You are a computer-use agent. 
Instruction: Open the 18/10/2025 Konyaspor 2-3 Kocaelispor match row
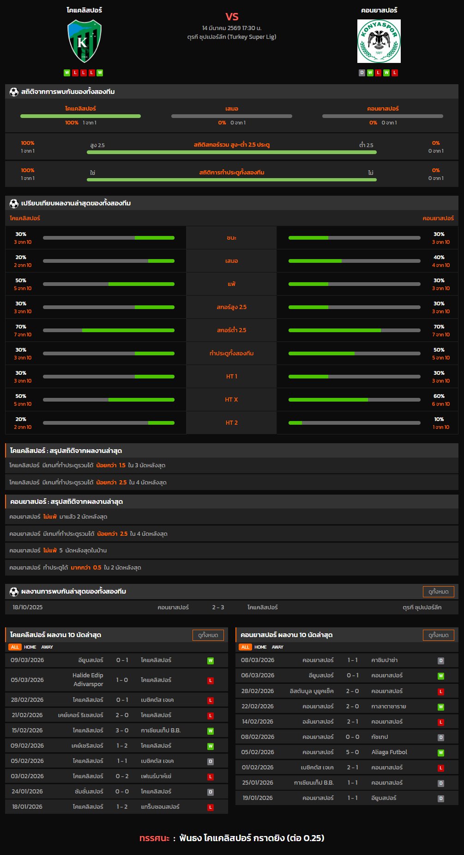(231, 607)
